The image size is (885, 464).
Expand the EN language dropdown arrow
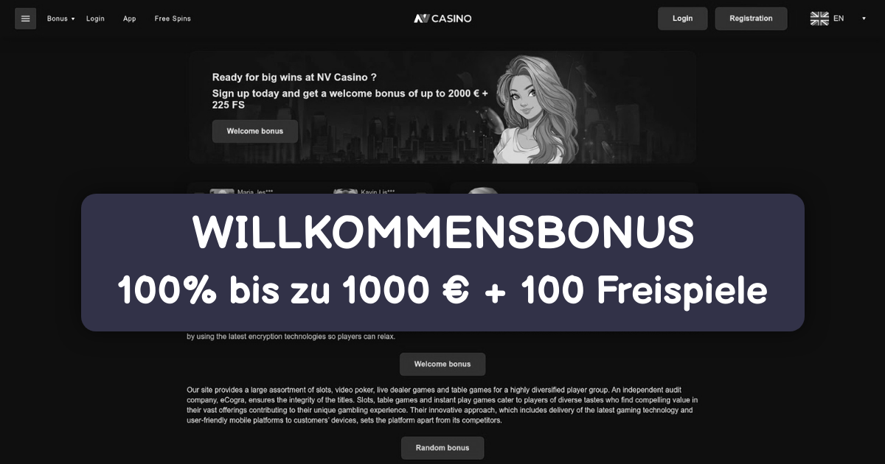[864, 18]
